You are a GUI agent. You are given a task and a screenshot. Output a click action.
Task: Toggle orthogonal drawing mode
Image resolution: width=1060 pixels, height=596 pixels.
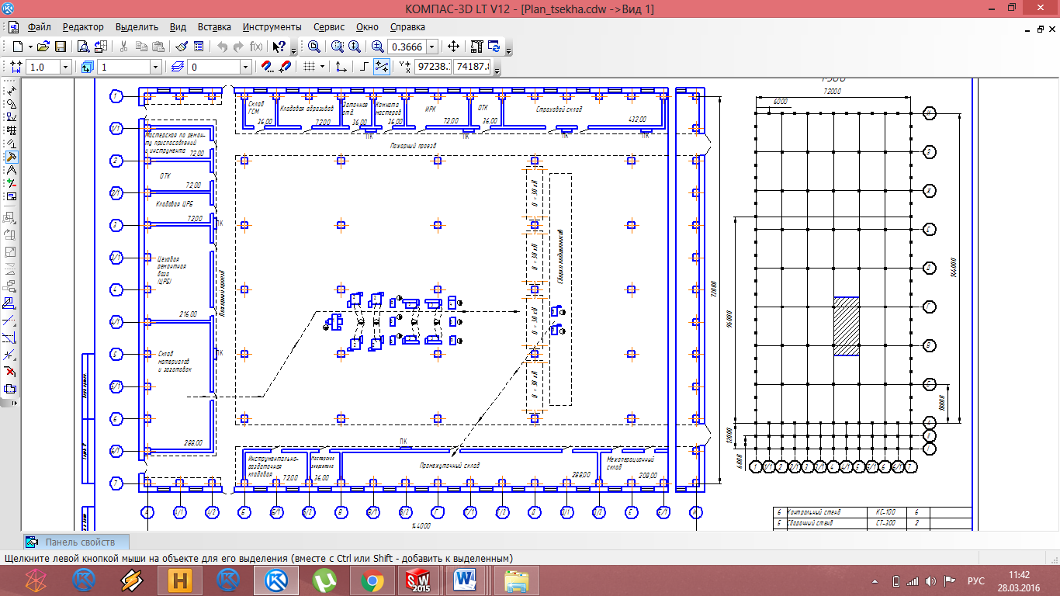point(363,67)
